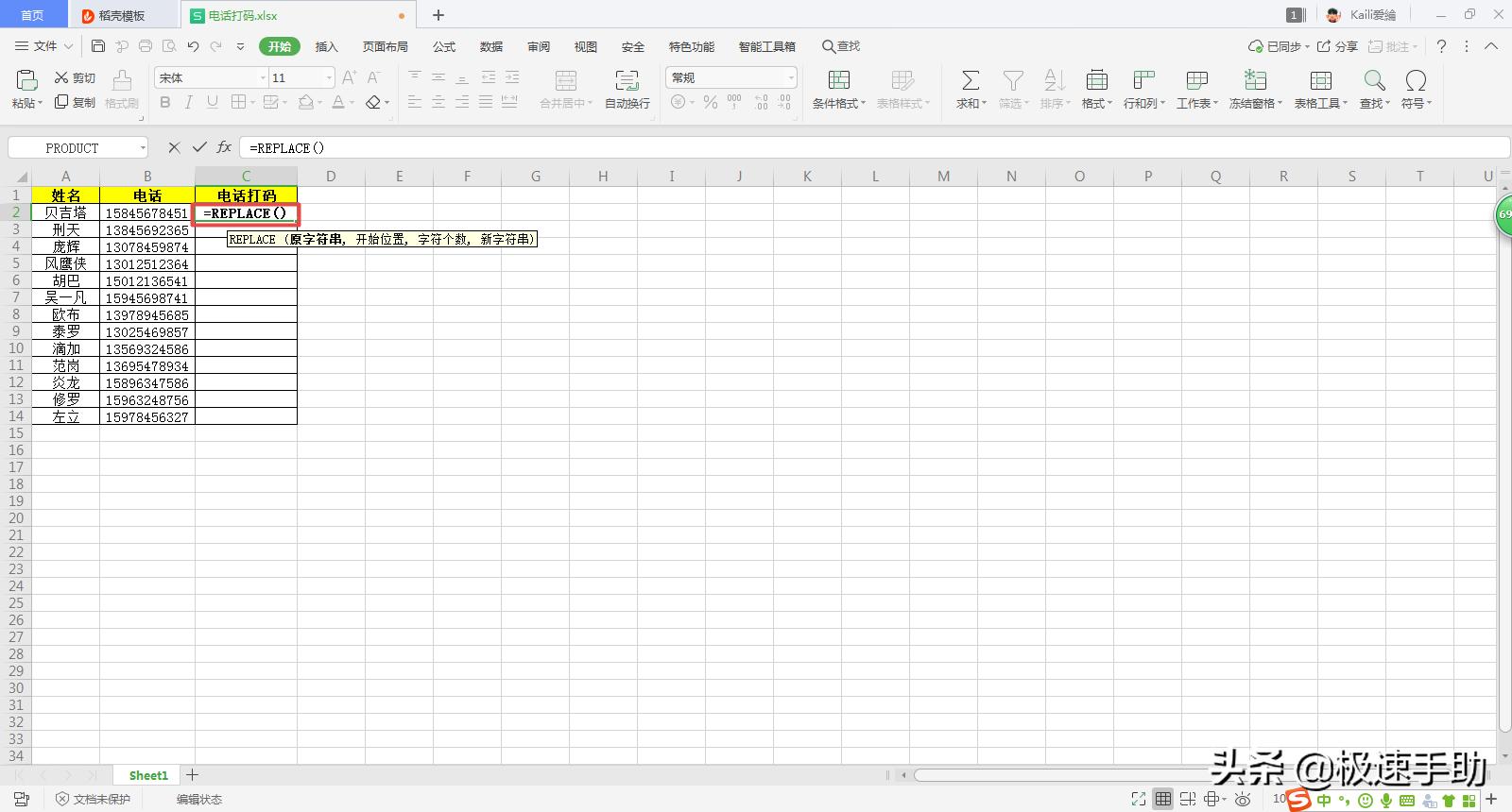Open the Name Box dropdown
The image size is (1512, 812).
pyautogui.click(x=143, y=147)
